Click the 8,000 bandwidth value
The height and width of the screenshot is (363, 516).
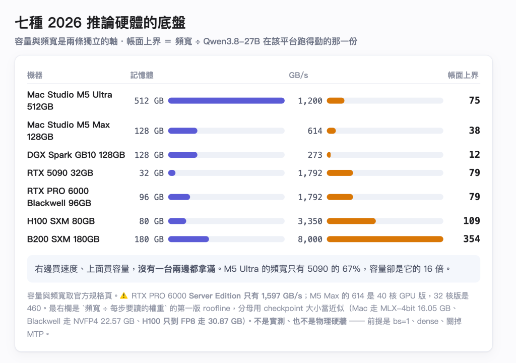310,239
